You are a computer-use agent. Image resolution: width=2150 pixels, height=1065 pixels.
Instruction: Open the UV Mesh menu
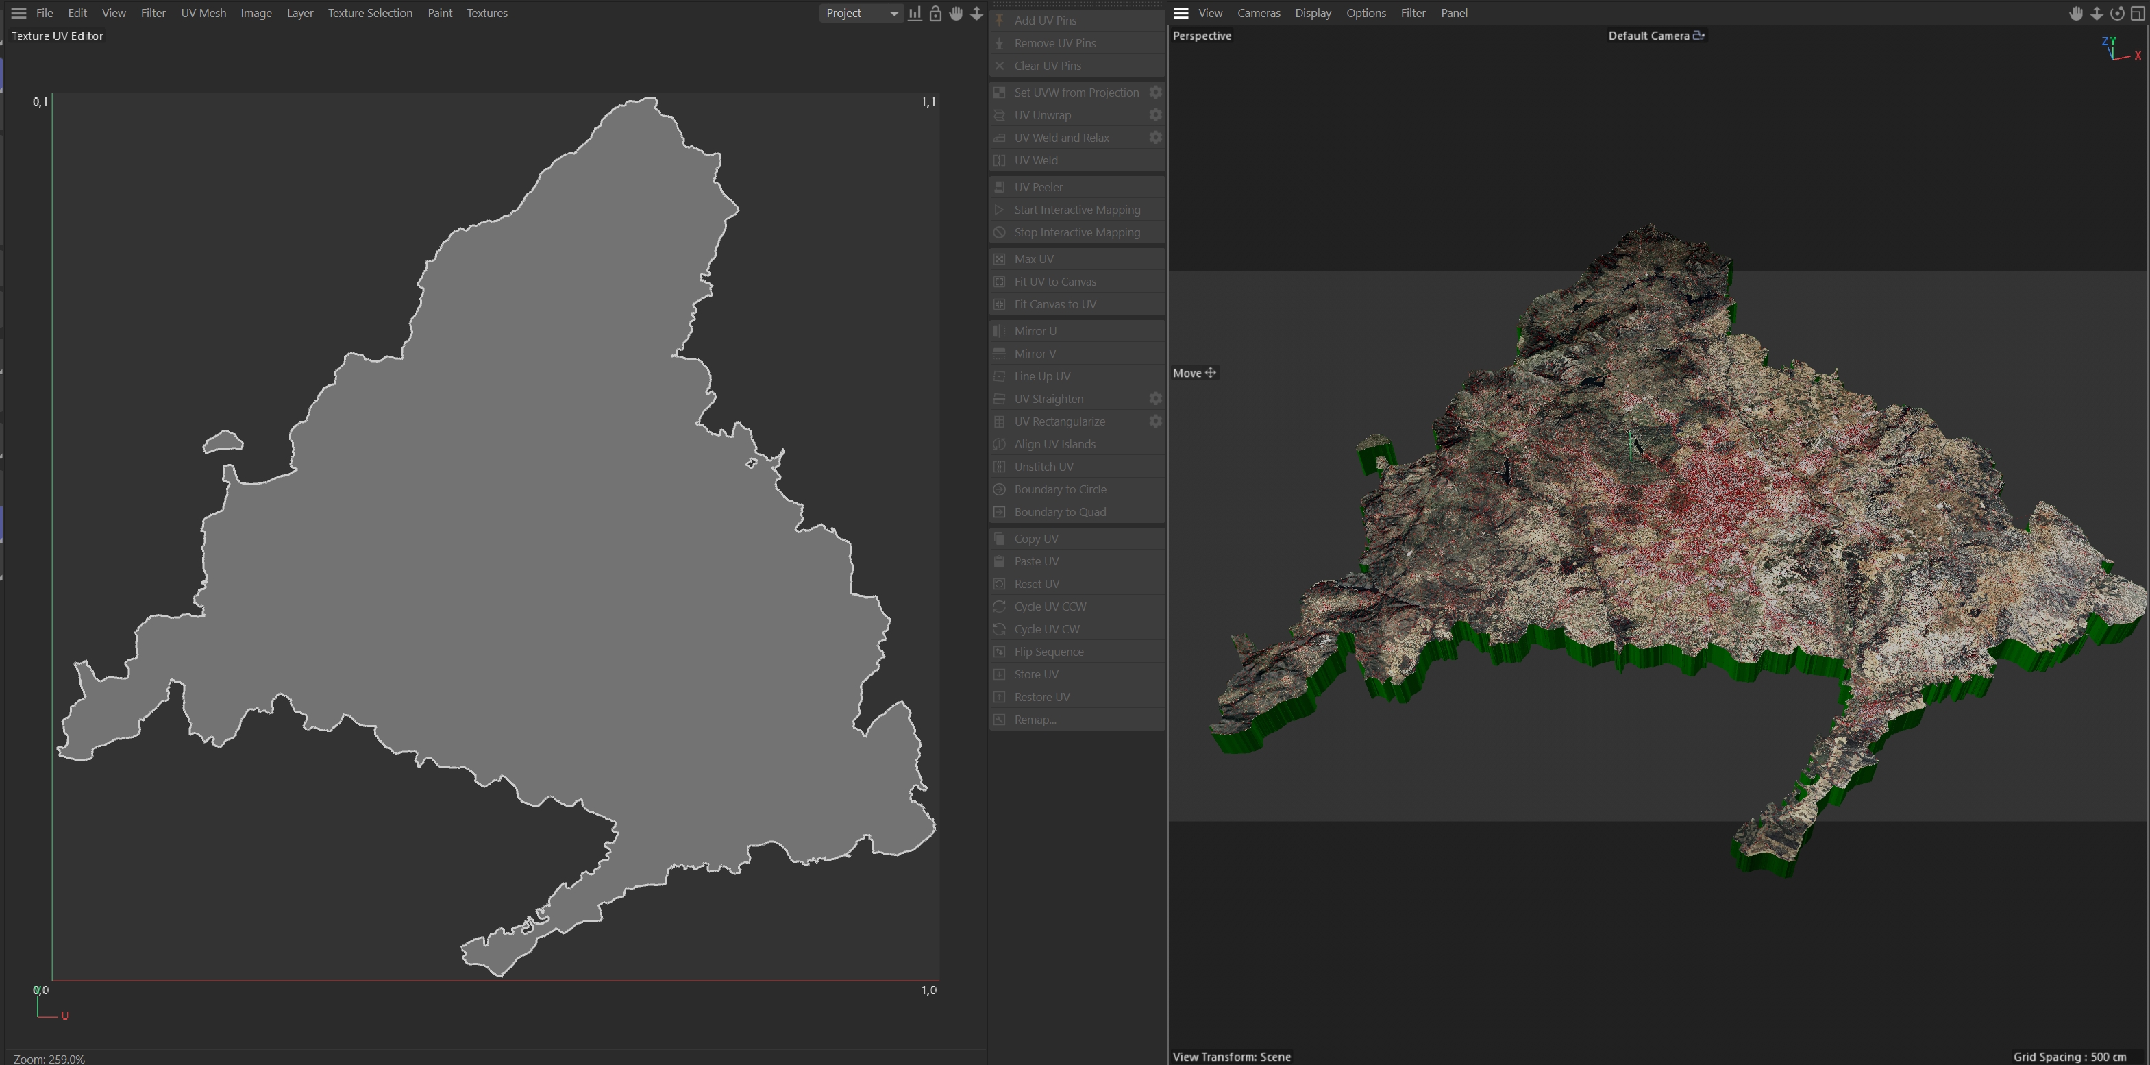point(203,13)
